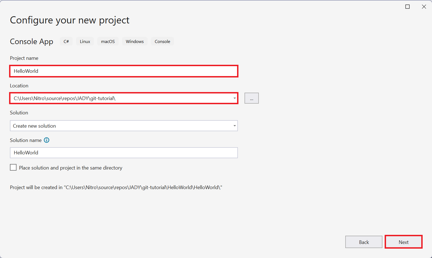Click the Solution label above the combo box
Image resolution: width=432 pixels, height=258 pixels.
coord(19,113)
